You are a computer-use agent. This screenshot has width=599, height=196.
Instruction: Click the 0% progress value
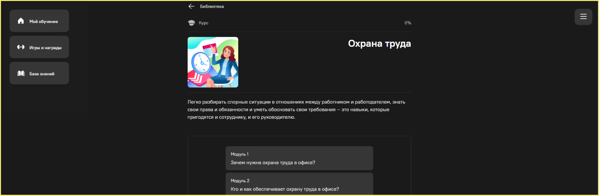[408, 23]
